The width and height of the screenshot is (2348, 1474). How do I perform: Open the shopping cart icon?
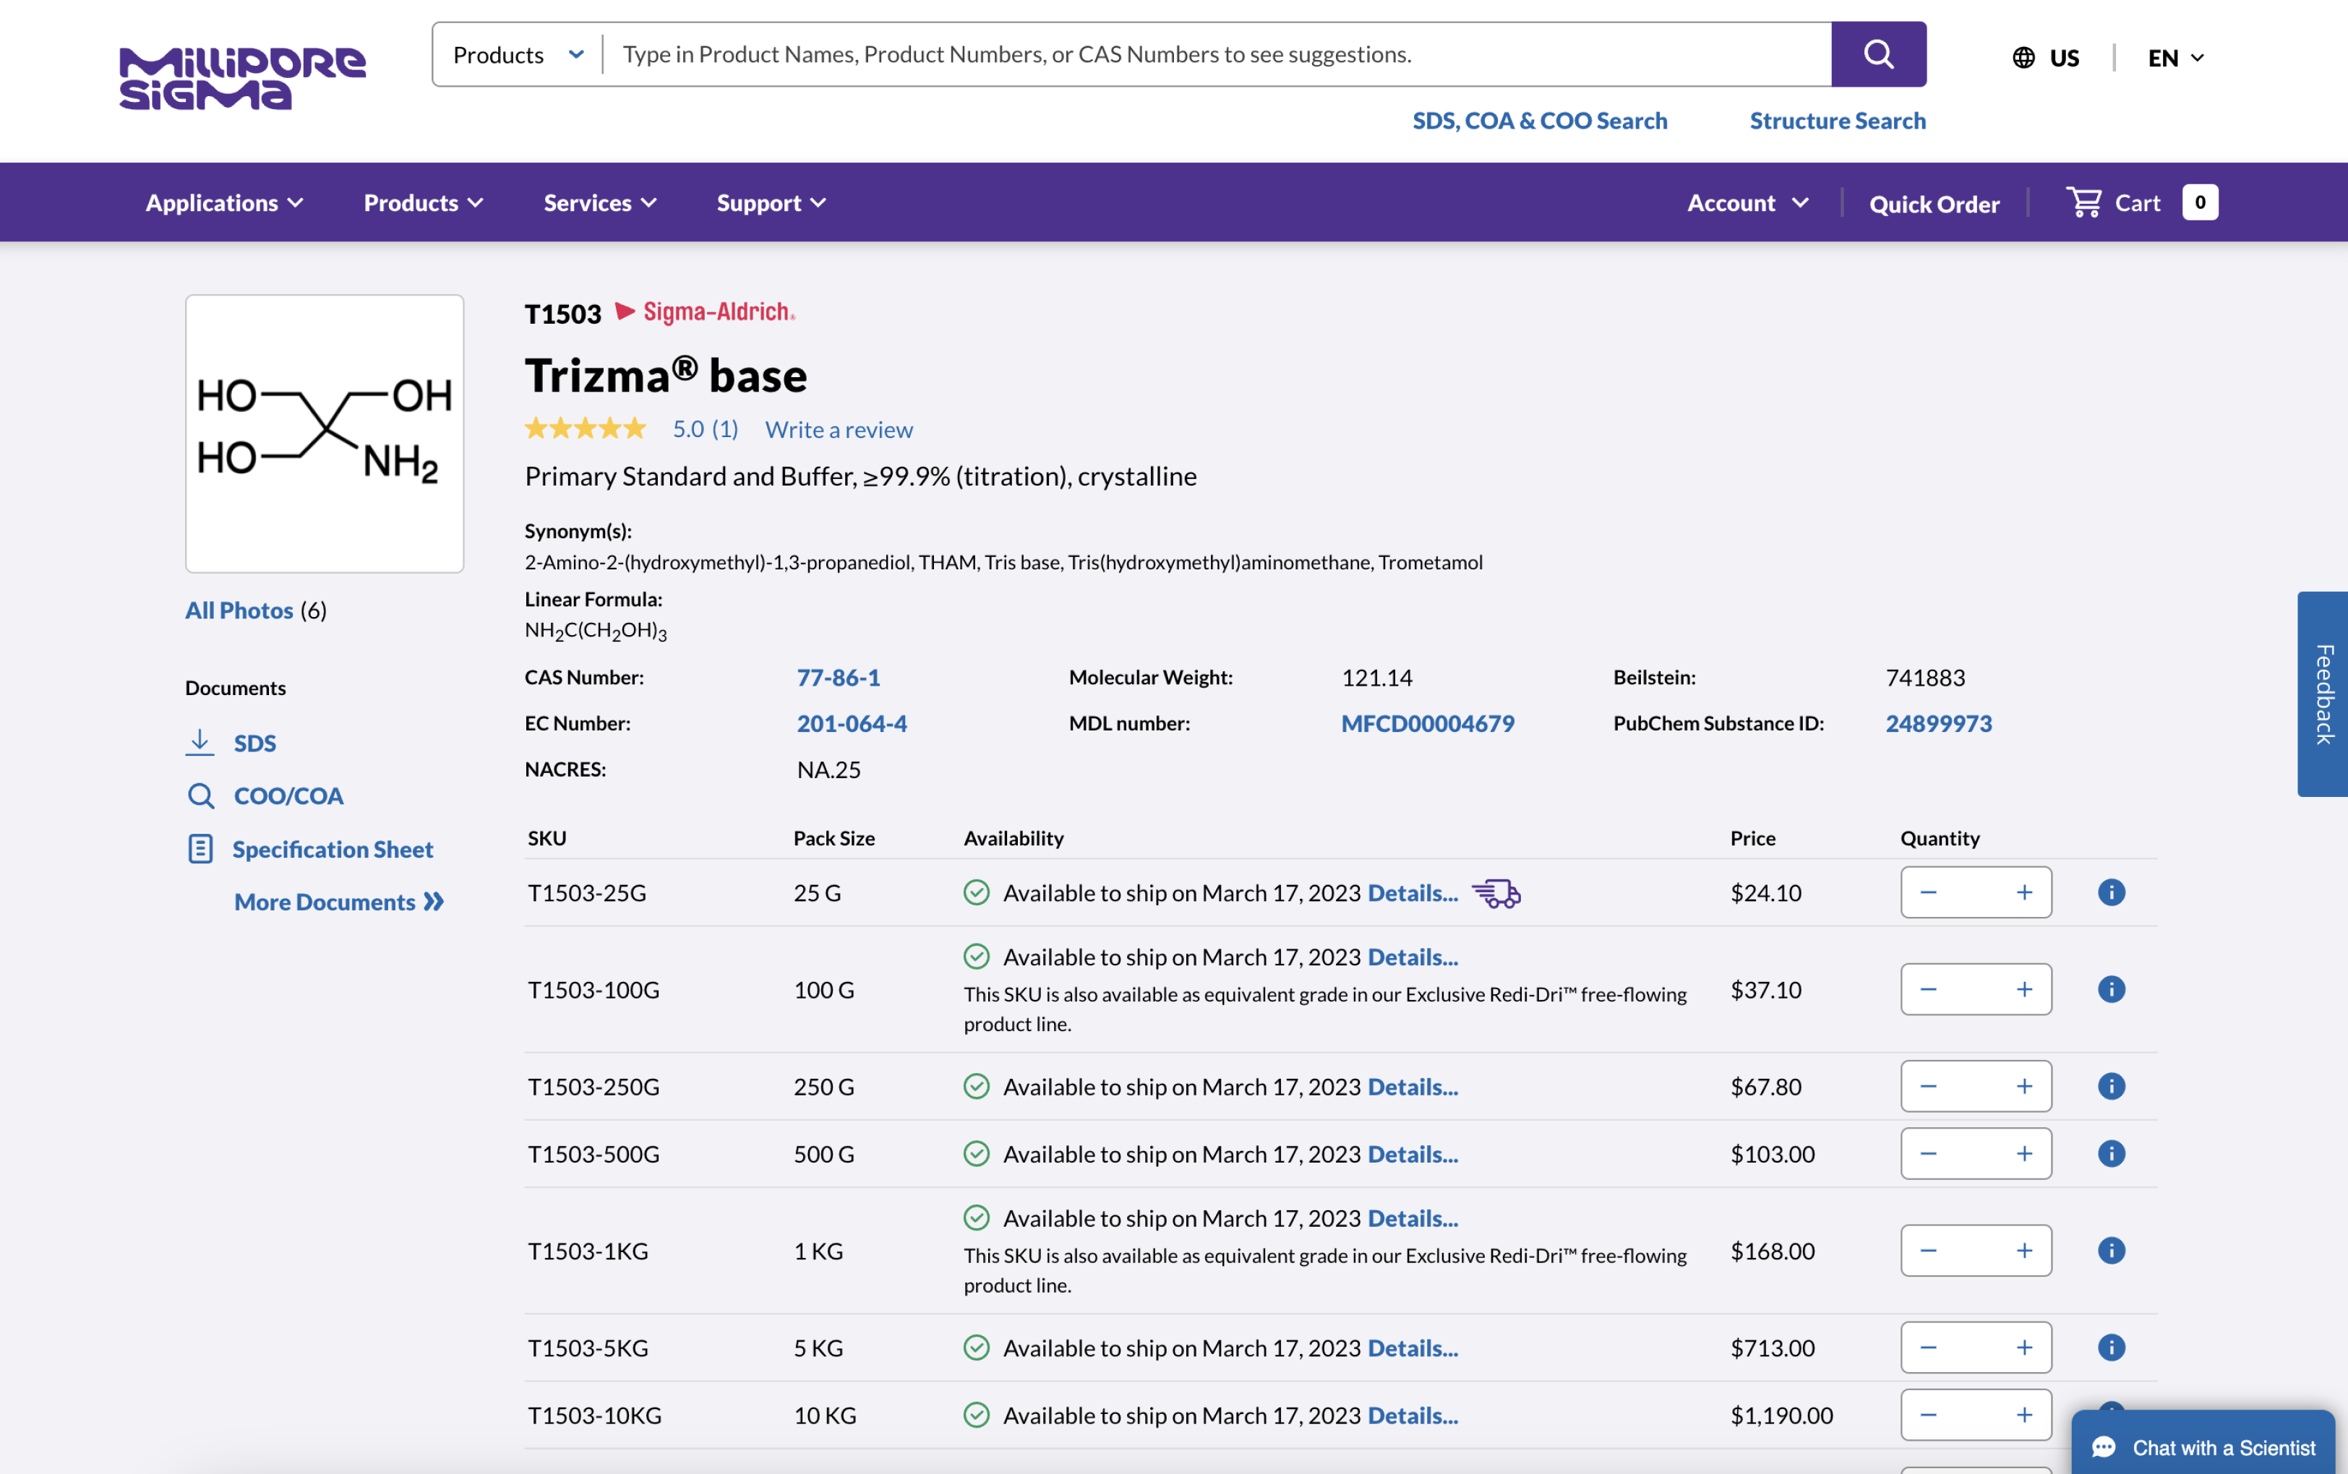point(2083,202)
